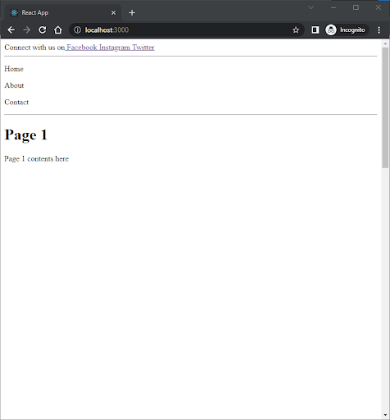Maximize the browser window

point(356,7)
